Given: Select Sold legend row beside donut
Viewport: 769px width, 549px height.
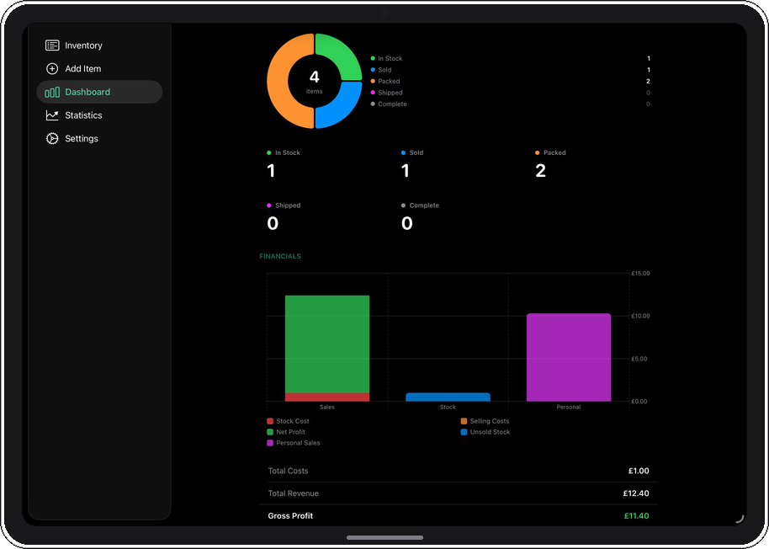Looking at the screenshot, I should [x=511, y=70].
